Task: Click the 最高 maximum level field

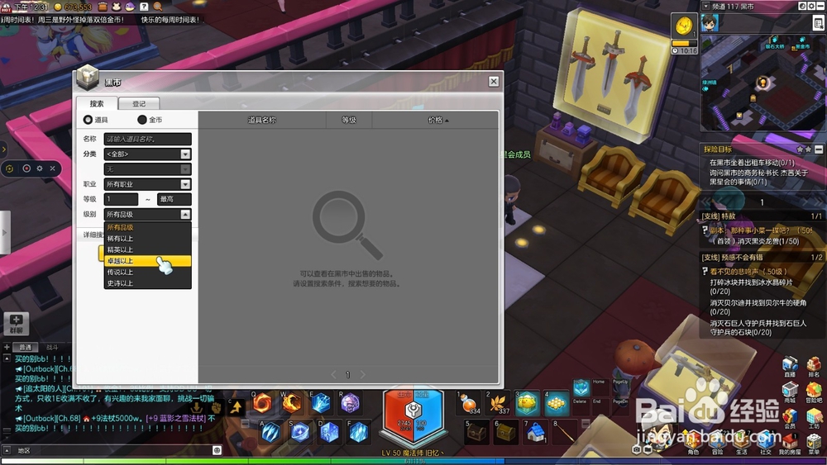Action: [174, 199]
